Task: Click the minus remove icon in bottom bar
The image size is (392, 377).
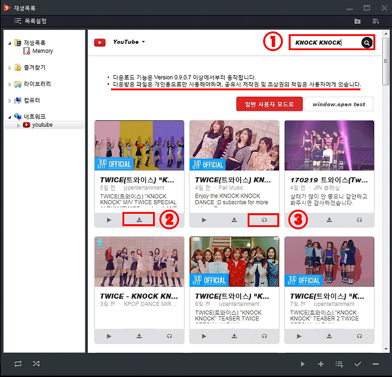Action: (x=376, y=364)
